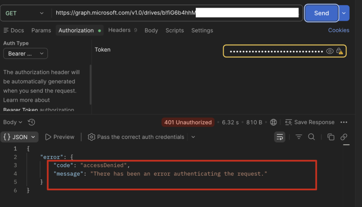Open the response more options ellipsis
Screen dimensions: 362x207
tap(344, 122)
